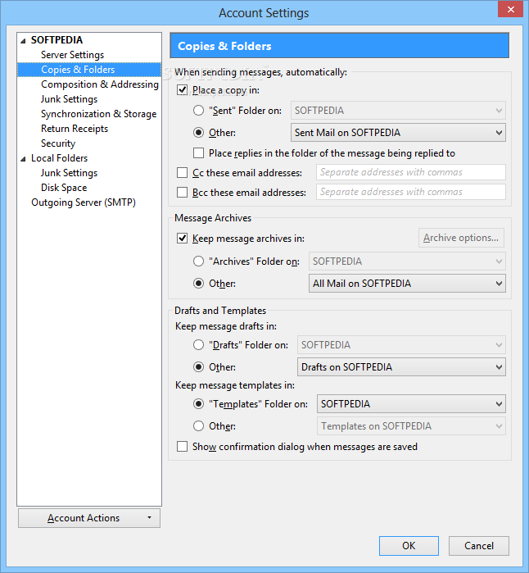
Task: Select the Other radio button for drafts
Action: point(198,367)
